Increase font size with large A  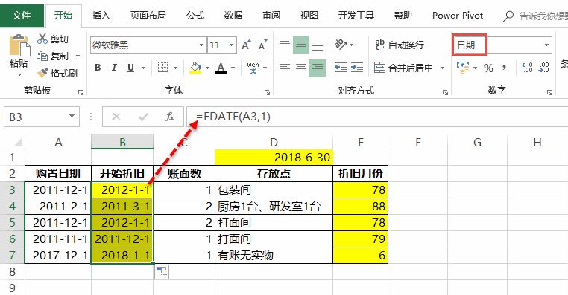tap(246, 45)
